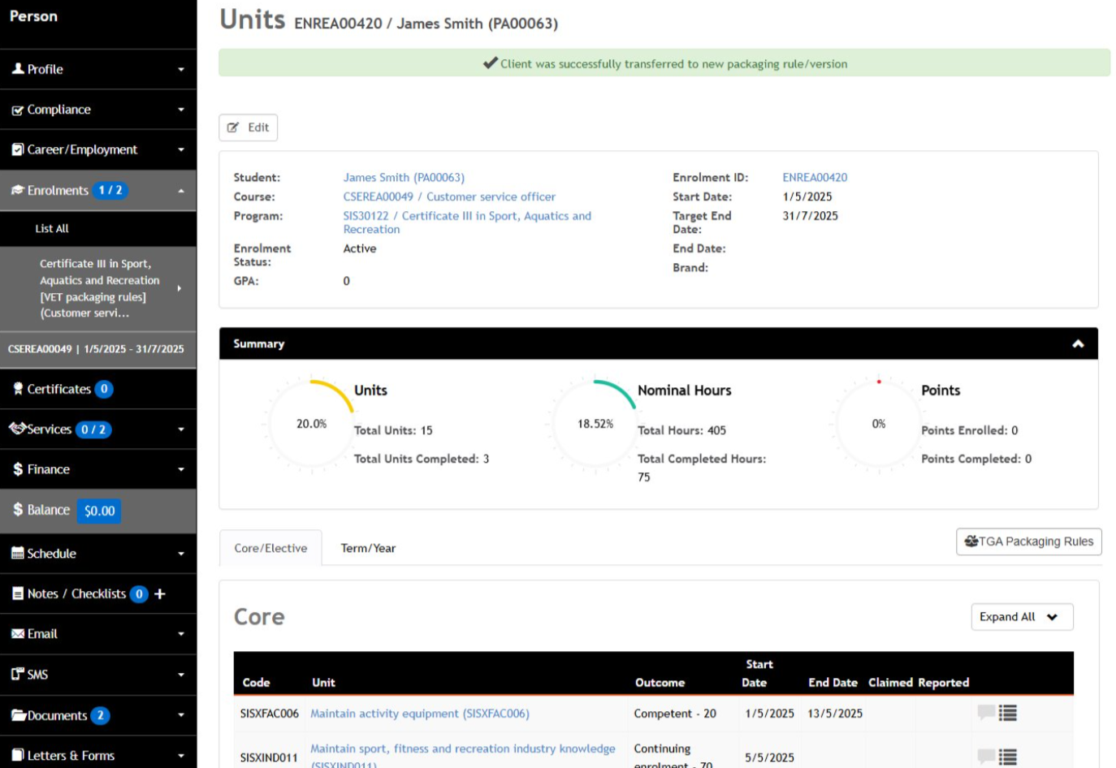Collapse the Summary panel chevron

click(x=1078, y=344)
